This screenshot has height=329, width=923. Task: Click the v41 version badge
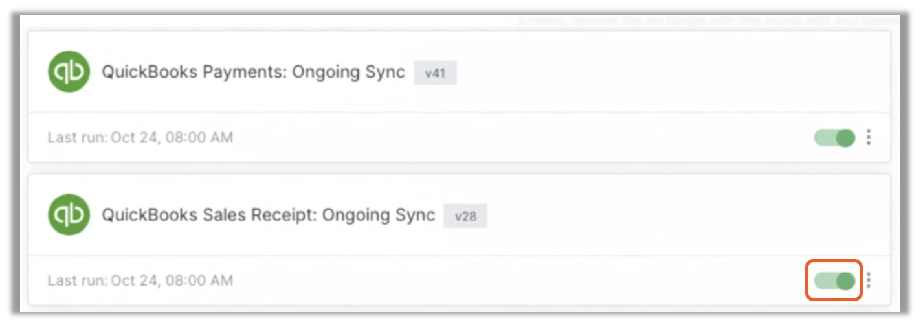click(x=435, y=73)
